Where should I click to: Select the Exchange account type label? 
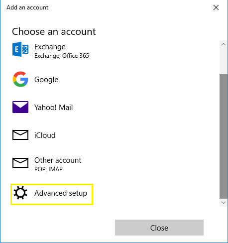[50, 47]
